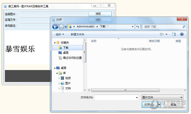Image resolution: width=191 pixels, height=114 pixels.
Task: Click the Forward arrow in Open dialog
Action: [x=61, y=27]
